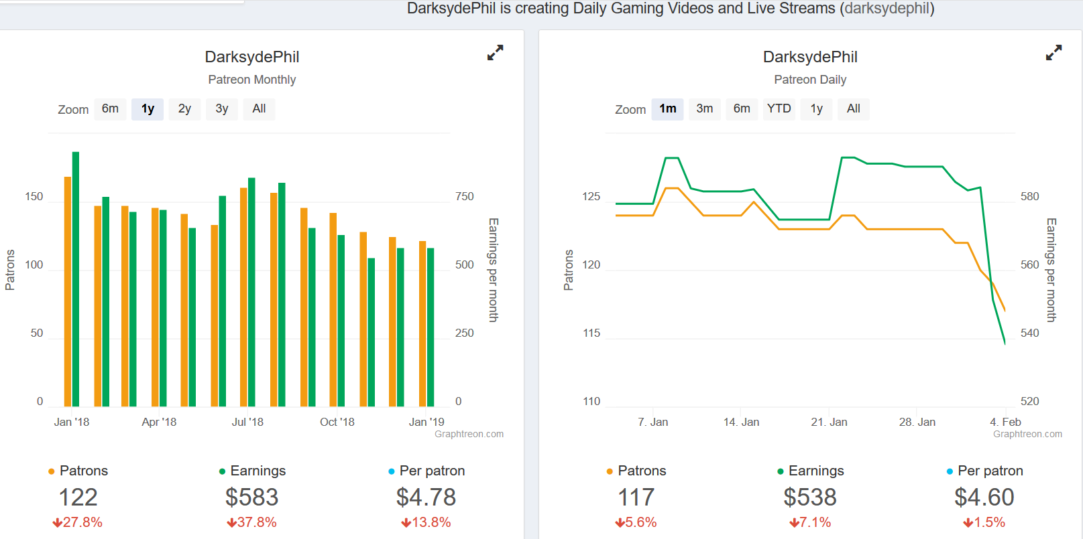
Task: Set Daily chart zoom to 1m
Action: 667,108
